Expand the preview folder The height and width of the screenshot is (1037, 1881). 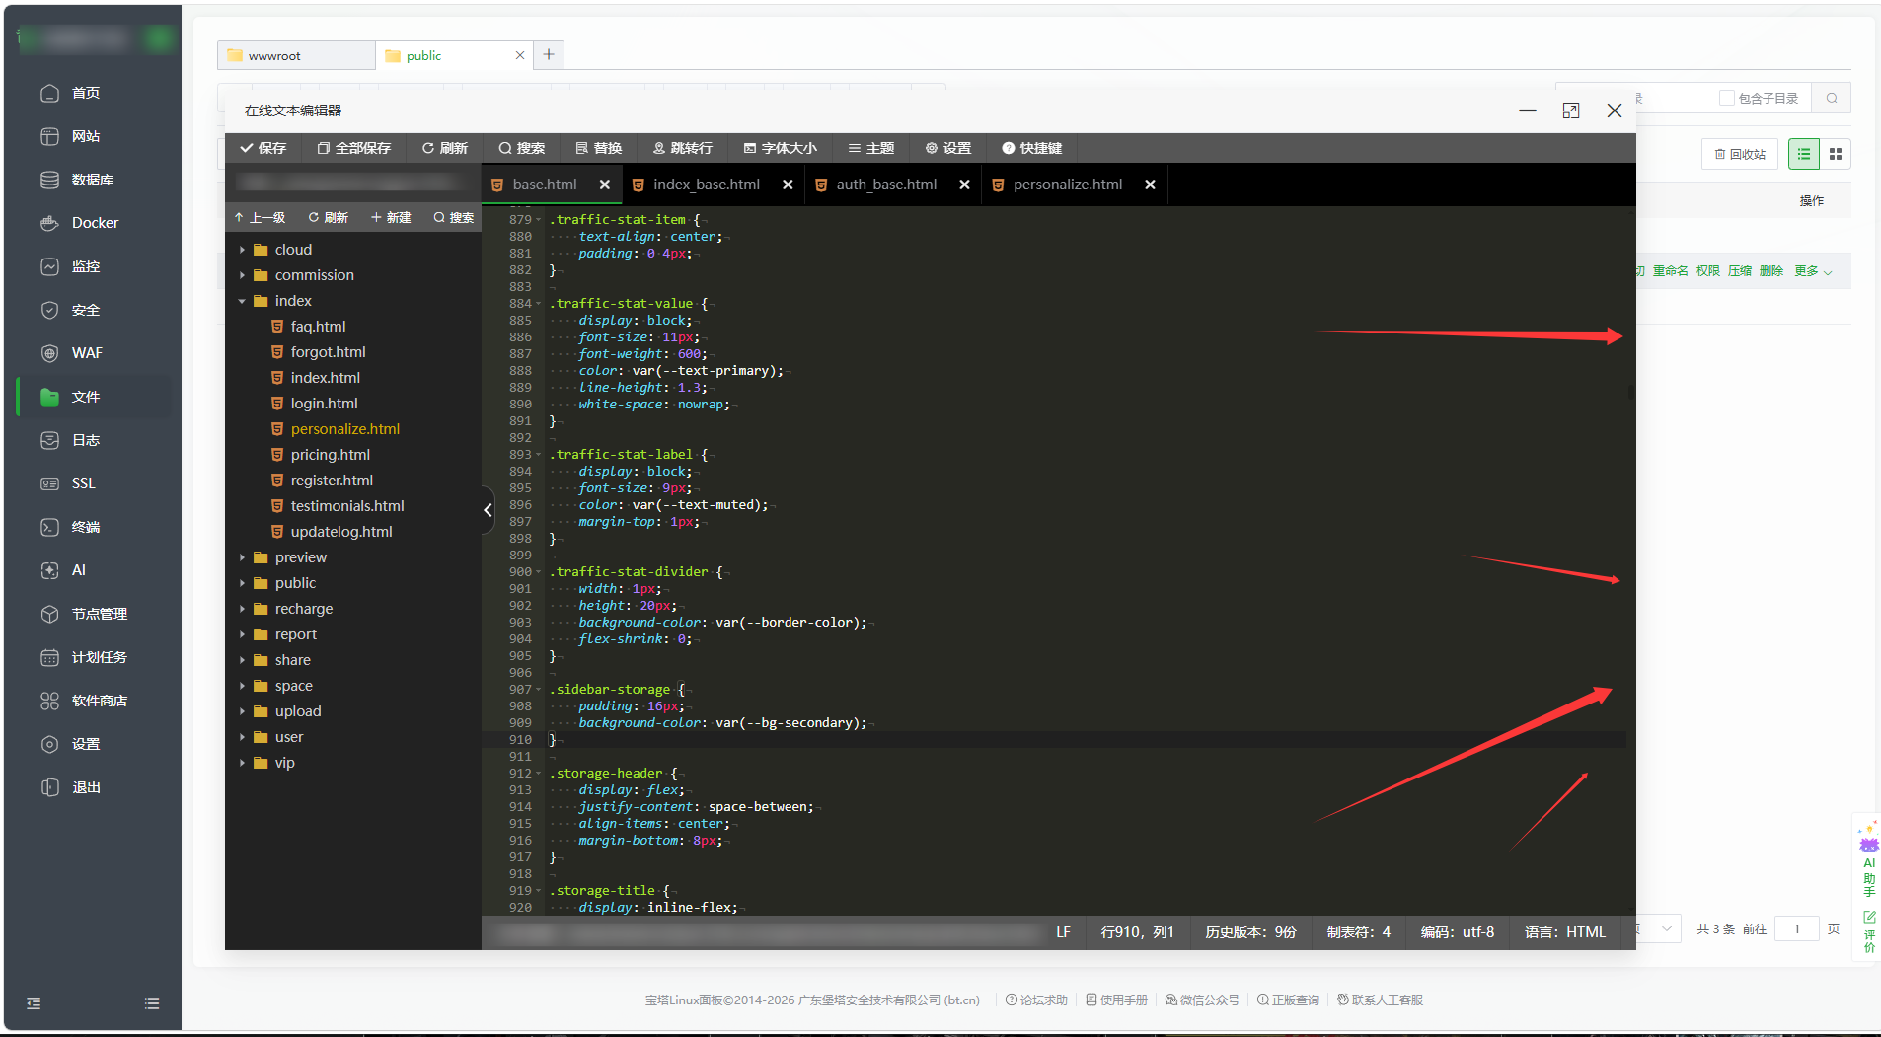pyautogui.click(x=242, y=557)
